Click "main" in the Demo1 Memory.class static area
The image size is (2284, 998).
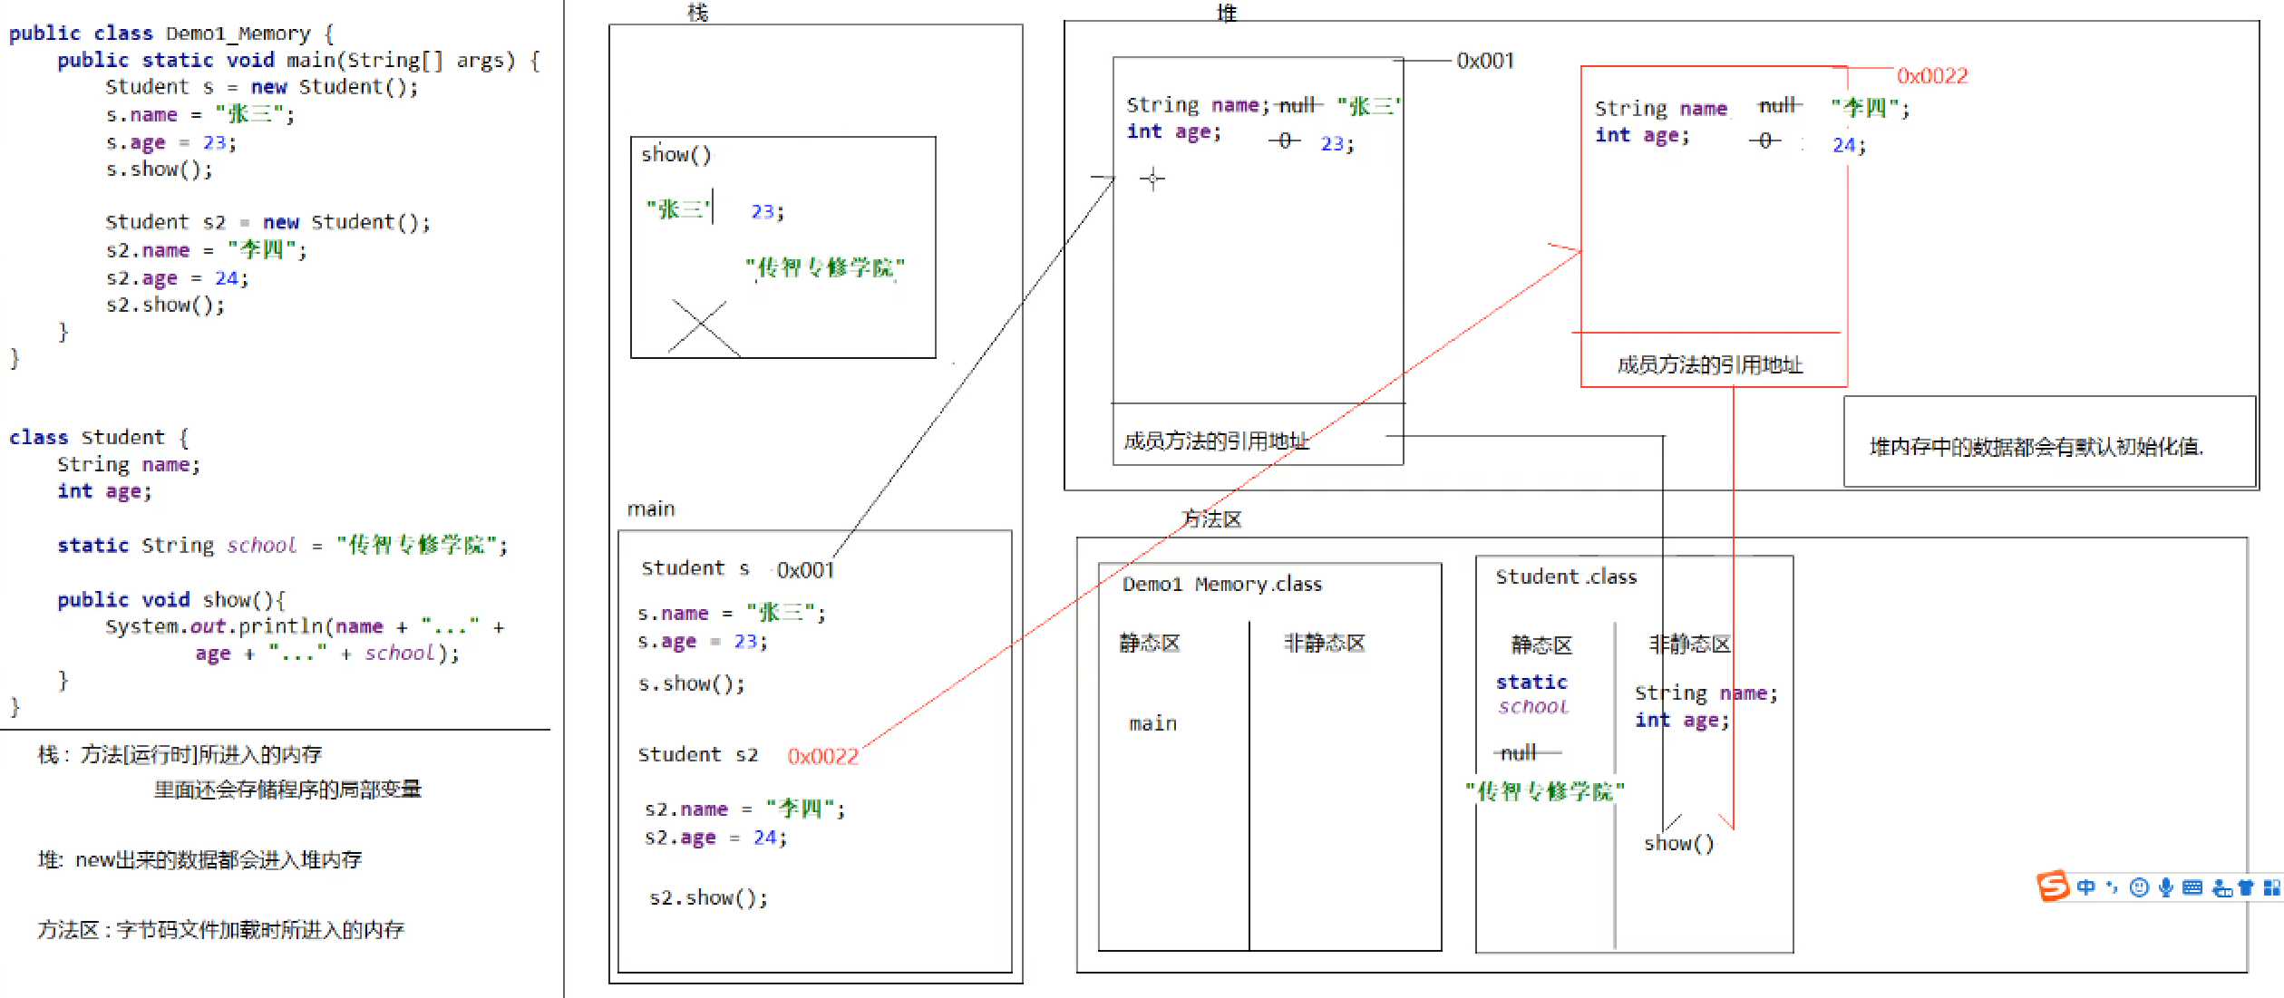[1152, 723]
